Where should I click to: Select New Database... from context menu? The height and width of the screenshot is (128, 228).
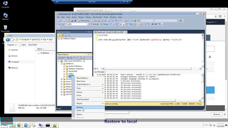pos(88,78)
